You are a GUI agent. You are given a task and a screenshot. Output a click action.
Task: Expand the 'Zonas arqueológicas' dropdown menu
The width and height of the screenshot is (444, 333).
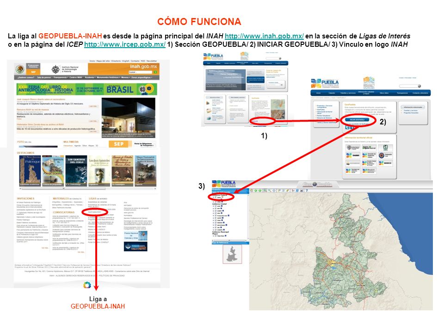coord(142,77)
